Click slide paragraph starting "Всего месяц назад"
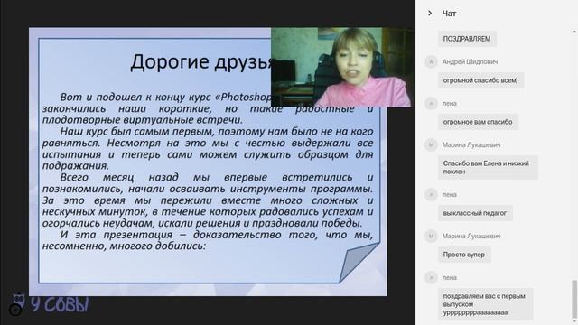 tap(208, 200)
